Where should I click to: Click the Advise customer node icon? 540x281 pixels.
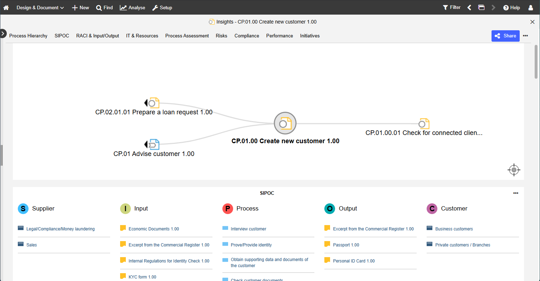(x=154, y=144)
